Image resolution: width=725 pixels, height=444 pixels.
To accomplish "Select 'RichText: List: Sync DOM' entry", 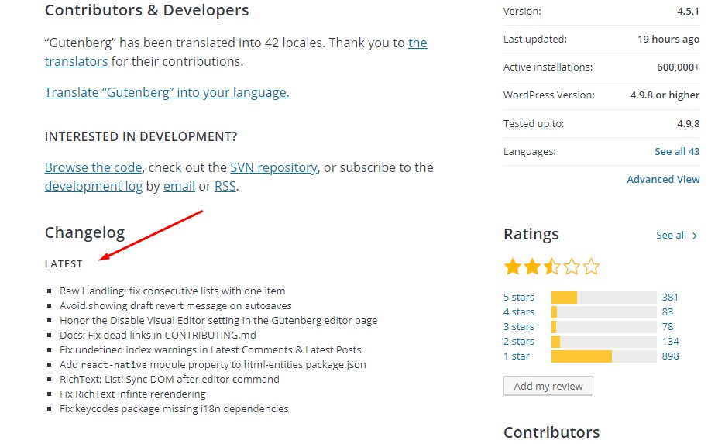I will 169,380.
